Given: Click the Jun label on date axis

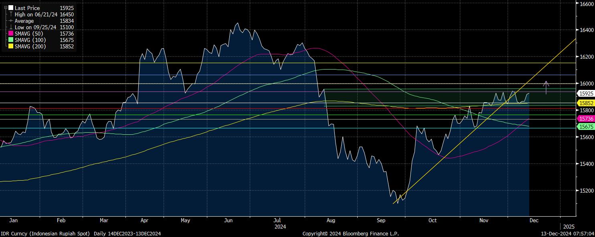Looking at the screenshot, I should [x=229, y=220].
